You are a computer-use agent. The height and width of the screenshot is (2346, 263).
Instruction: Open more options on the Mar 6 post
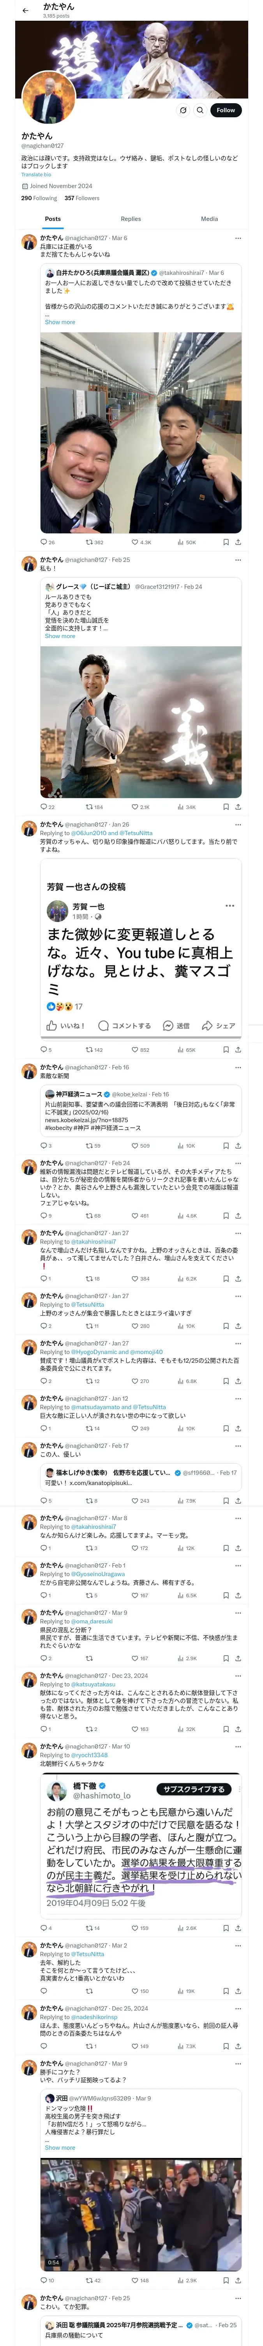click(x=238, y=239)
